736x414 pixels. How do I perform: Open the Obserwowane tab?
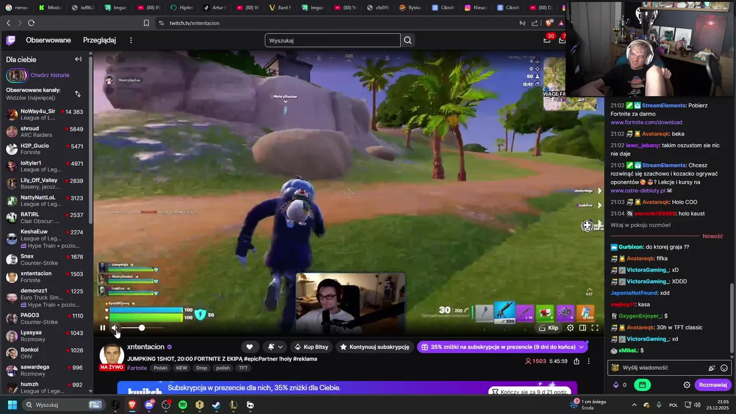point(48,40)
